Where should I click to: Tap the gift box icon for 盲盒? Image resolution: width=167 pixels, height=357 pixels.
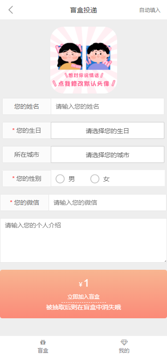(x=43, y=342)
